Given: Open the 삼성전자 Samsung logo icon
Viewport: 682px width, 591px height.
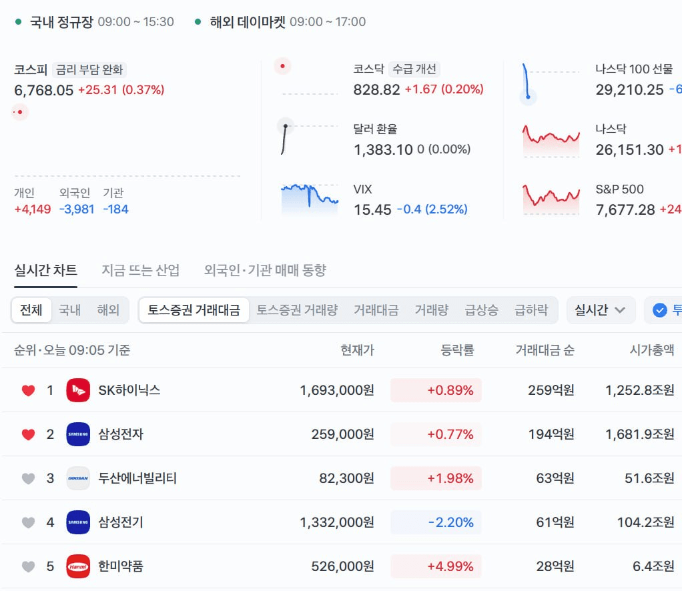Looking at the screenshot, I should click(78, 434).
